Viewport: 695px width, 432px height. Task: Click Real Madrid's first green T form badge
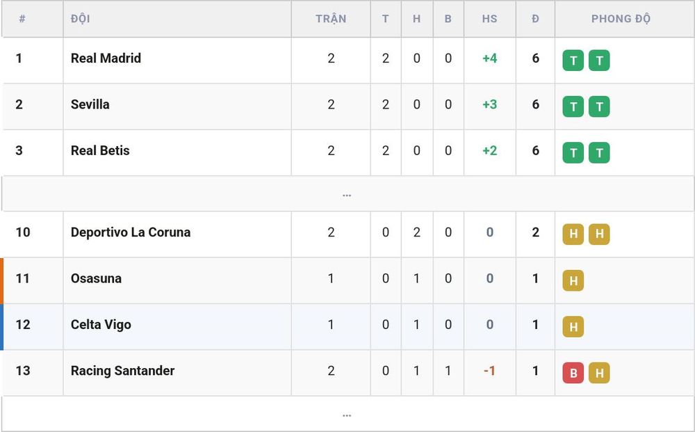click(x=573, y=61)
